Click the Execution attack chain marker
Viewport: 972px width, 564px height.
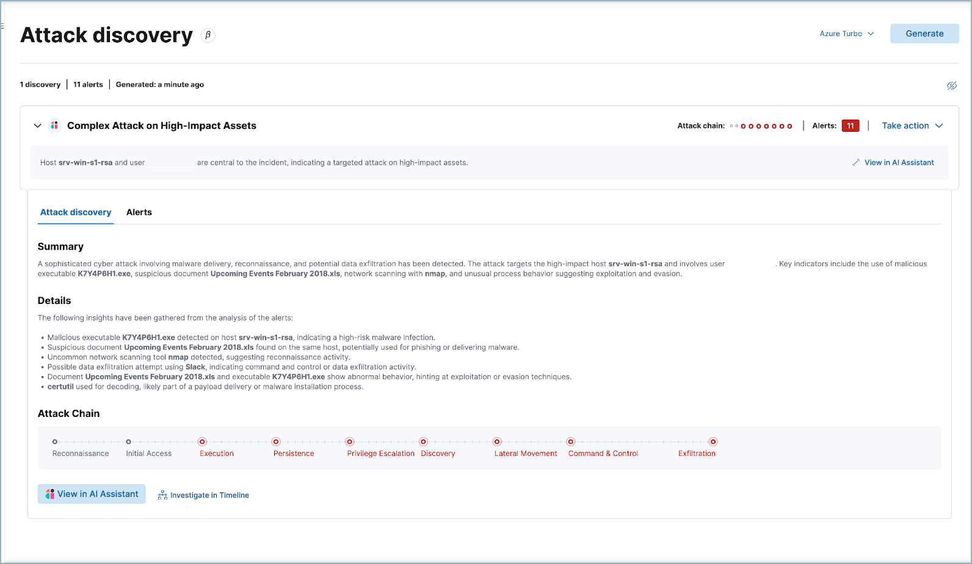[202, 442]
